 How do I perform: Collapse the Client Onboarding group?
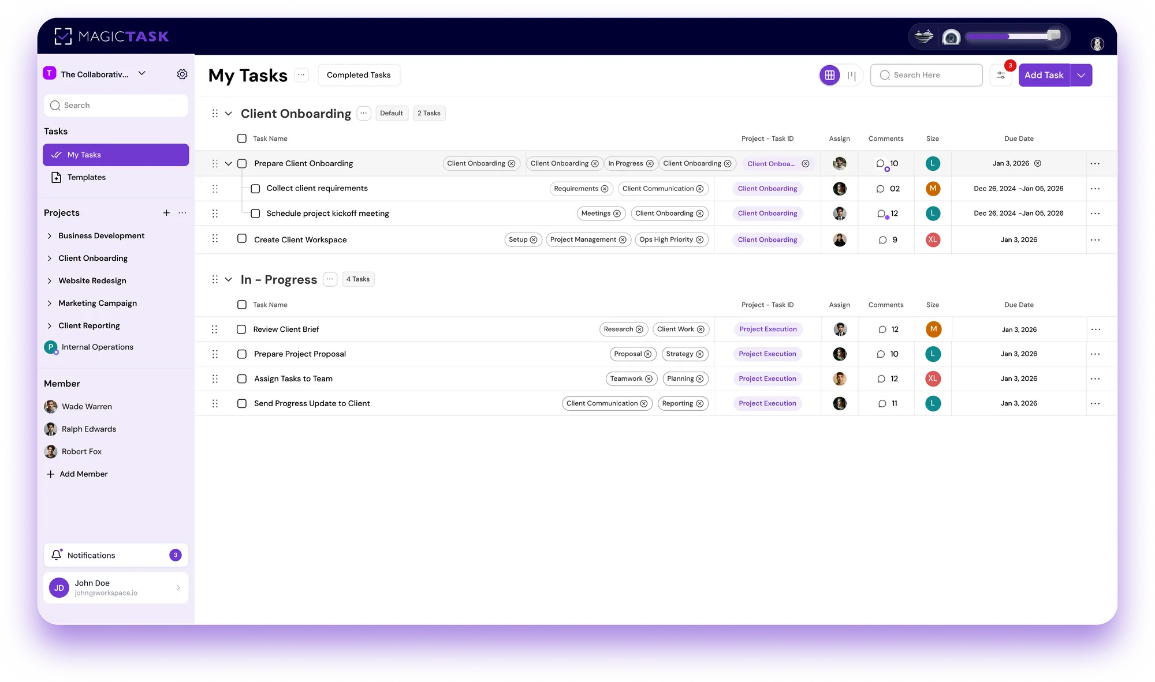[228, 114]
